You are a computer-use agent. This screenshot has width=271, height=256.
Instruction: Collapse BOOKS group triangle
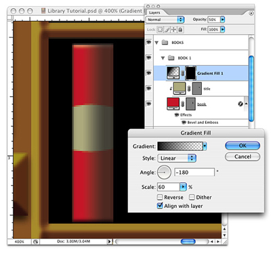tap(157, 43)
